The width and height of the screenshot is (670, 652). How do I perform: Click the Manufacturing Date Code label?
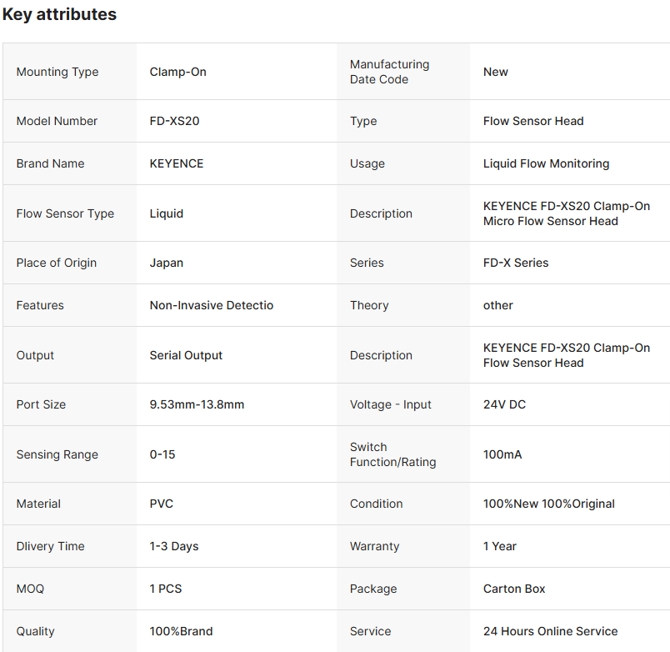pos(389,72)
